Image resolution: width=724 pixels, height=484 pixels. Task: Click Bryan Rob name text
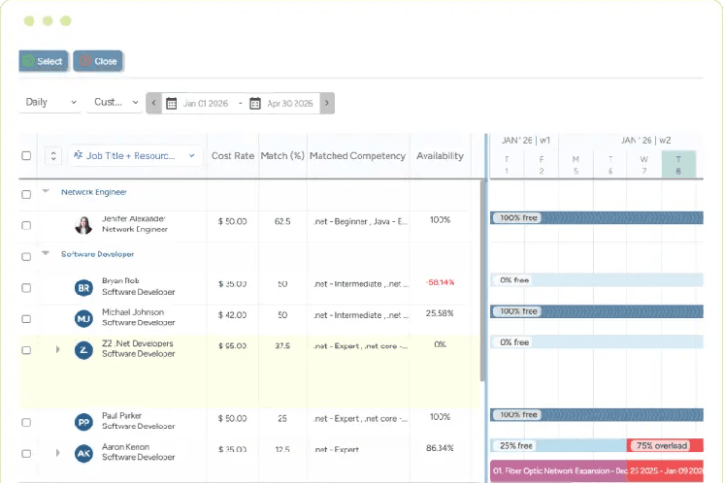click(120, 280)
